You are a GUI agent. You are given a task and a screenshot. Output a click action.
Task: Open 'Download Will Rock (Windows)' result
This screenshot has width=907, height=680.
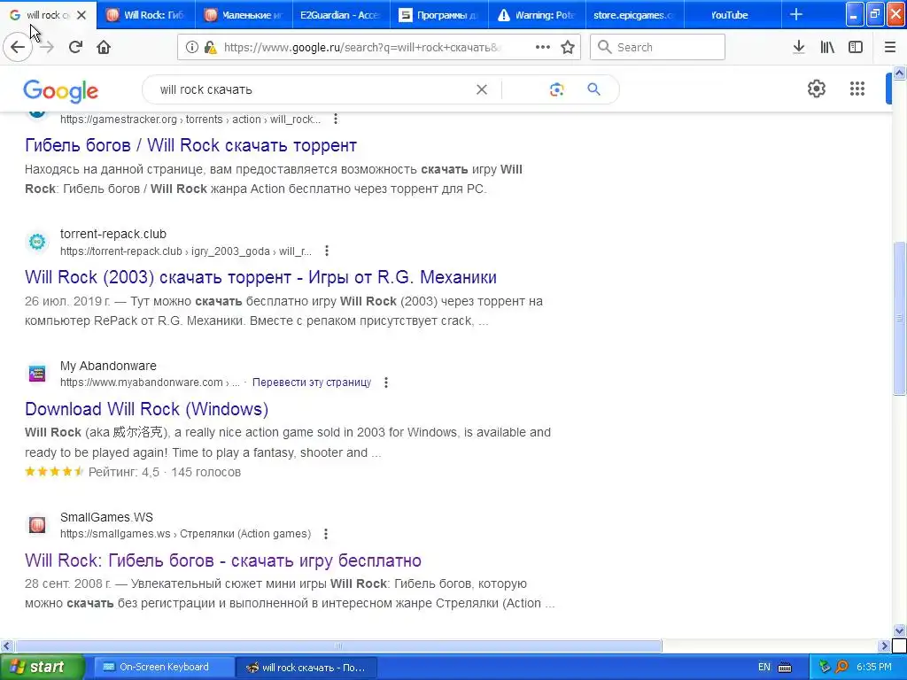[x=146, y=409]
